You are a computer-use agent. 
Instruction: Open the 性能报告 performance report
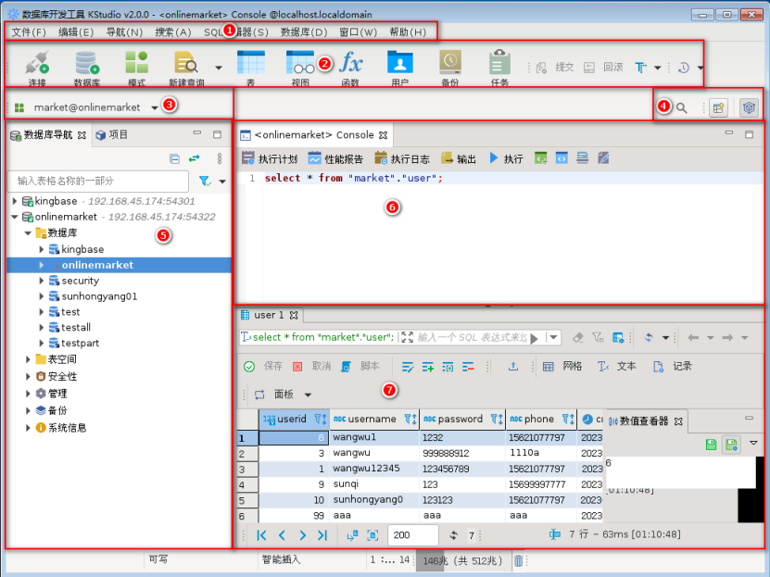[x=336, y=158]
